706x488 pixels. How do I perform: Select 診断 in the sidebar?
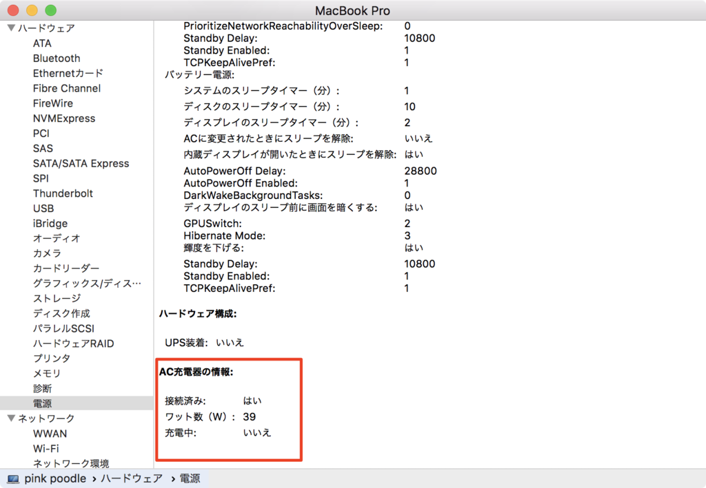click(42, 388)
